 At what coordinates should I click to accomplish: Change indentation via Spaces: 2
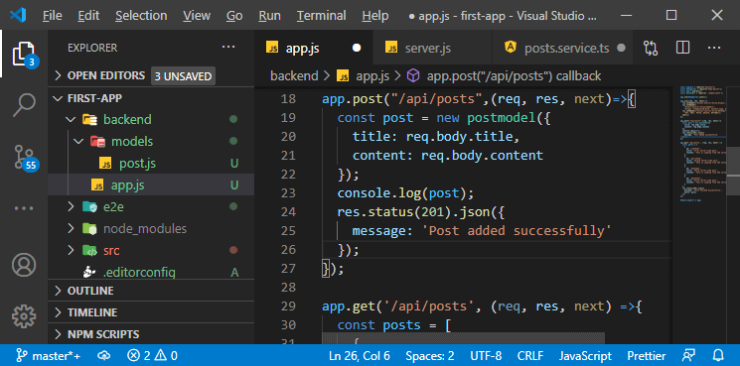pyautogui.click(x=429, y=356)
